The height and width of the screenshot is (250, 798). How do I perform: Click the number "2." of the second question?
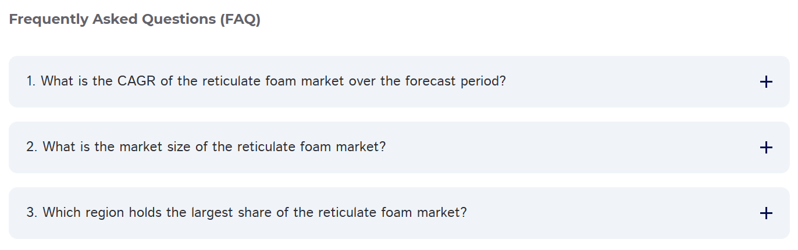click(x=32, y=147)
